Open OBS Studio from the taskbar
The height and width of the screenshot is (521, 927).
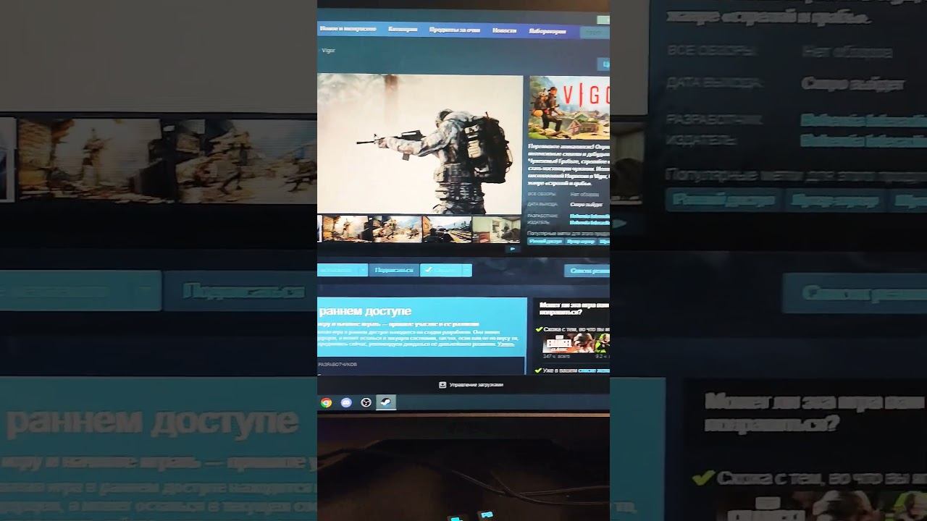[366, 402]
